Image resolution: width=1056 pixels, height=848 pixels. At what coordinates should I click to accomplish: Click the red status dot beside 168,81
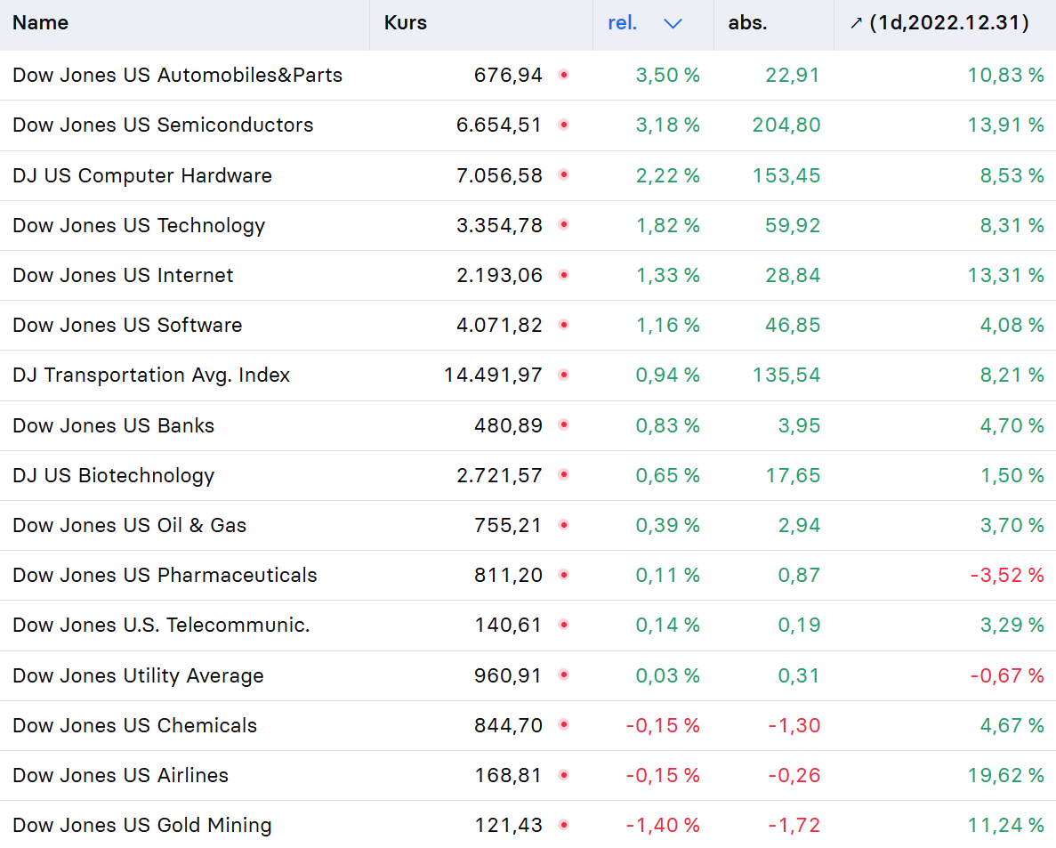[564, 774]
